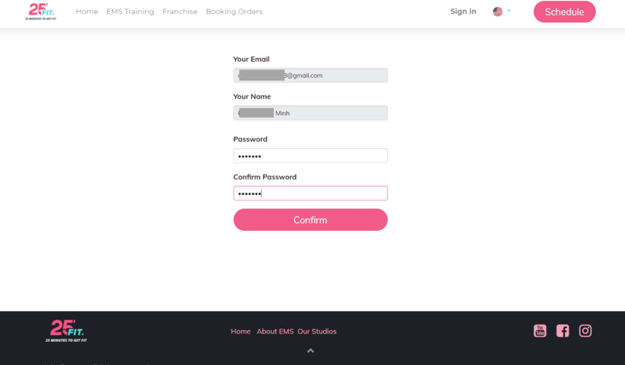The image size is (625, 365).
Task: Open the Instagram icon in footer
Action: click(x=585, y=331)
